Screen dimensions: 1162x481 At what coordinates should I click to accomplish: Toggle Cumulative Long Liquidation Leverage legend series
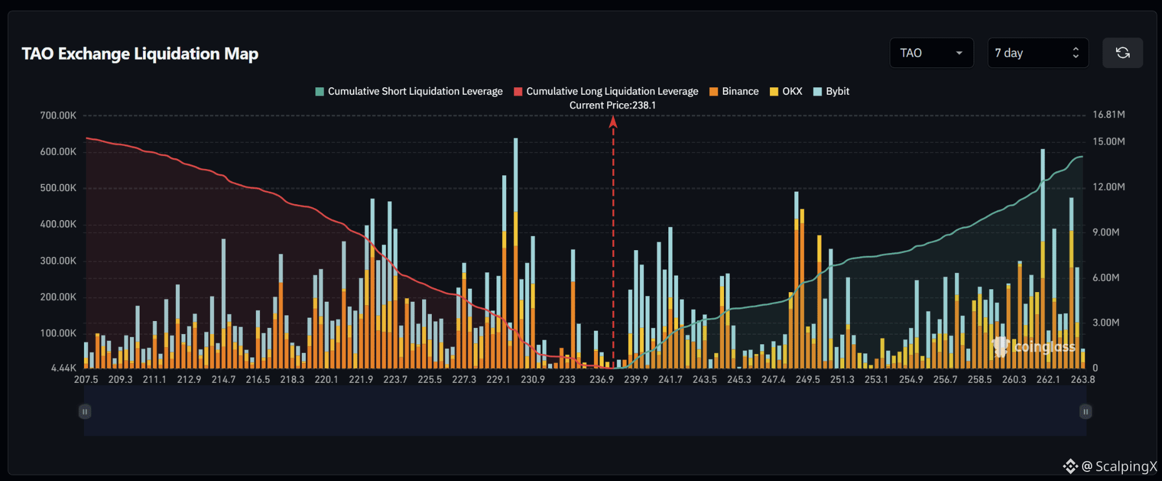[606, 91]
